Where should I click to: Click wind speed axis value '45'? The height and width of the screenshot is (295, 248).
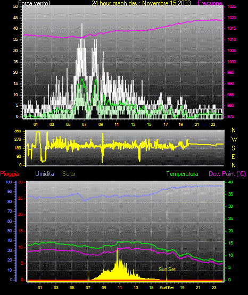tap(15, 18)
